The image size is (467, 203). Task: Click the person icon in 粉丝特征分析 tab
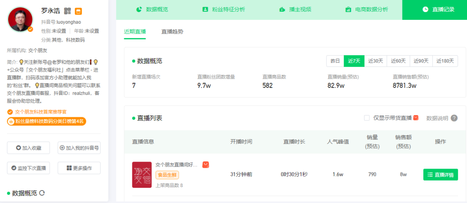[205, 9]
